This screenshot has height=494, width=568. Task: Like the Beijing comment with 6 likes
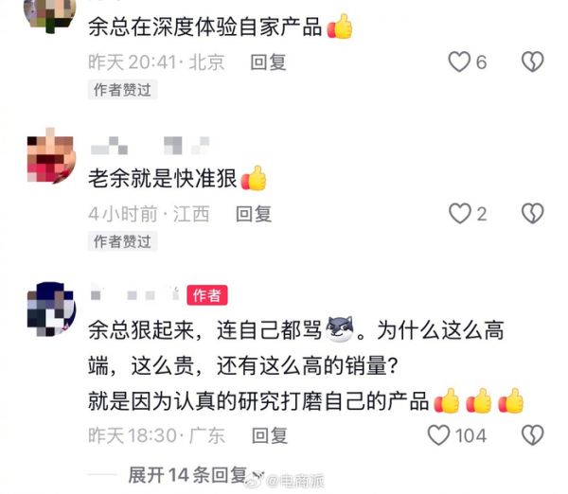(459, 62)
